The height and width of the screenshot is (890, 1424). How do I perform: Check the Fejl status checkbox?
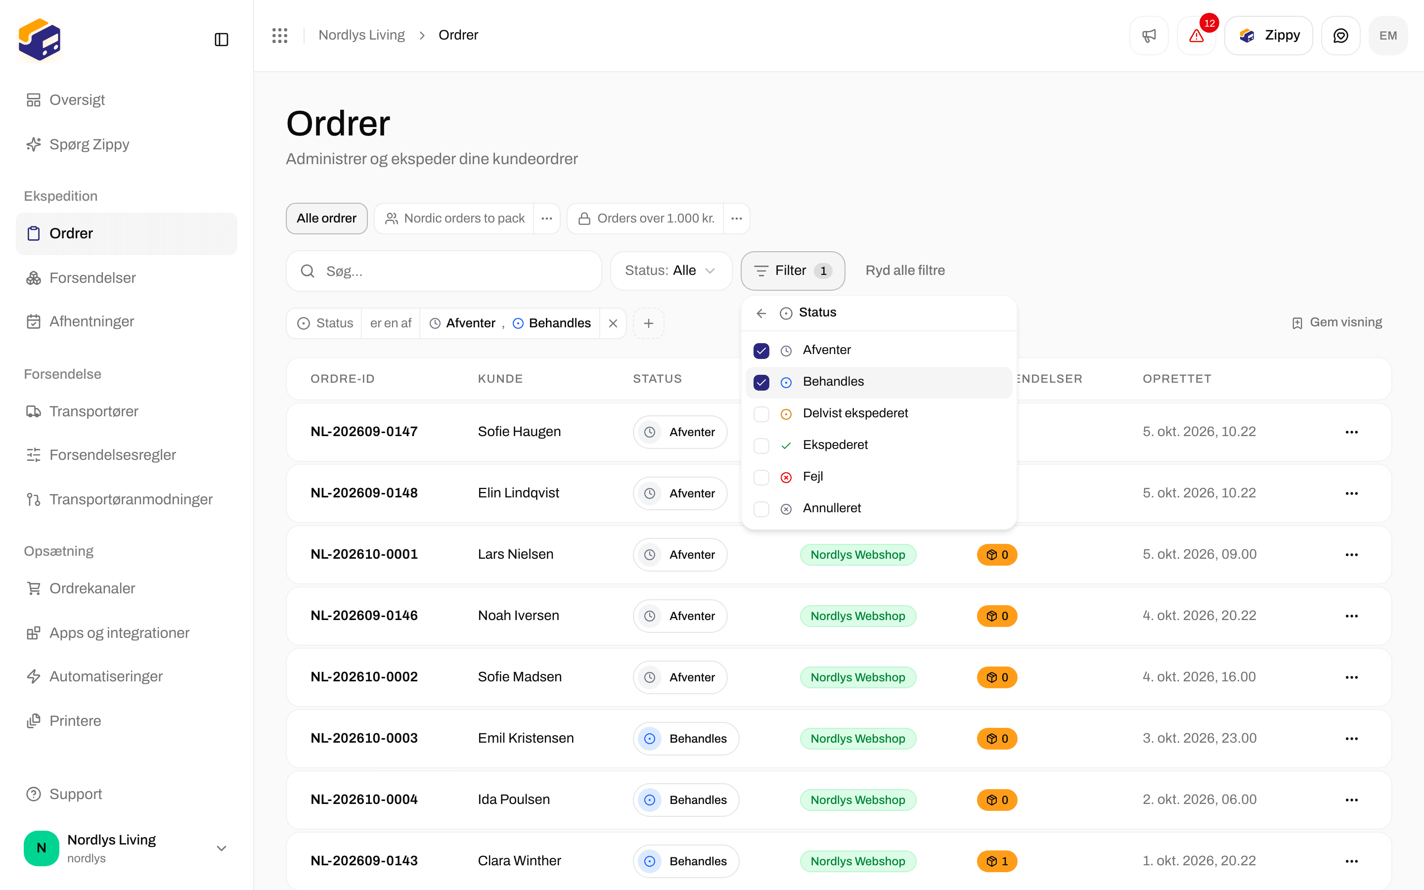pyautogui.click(x=761, y=477)
